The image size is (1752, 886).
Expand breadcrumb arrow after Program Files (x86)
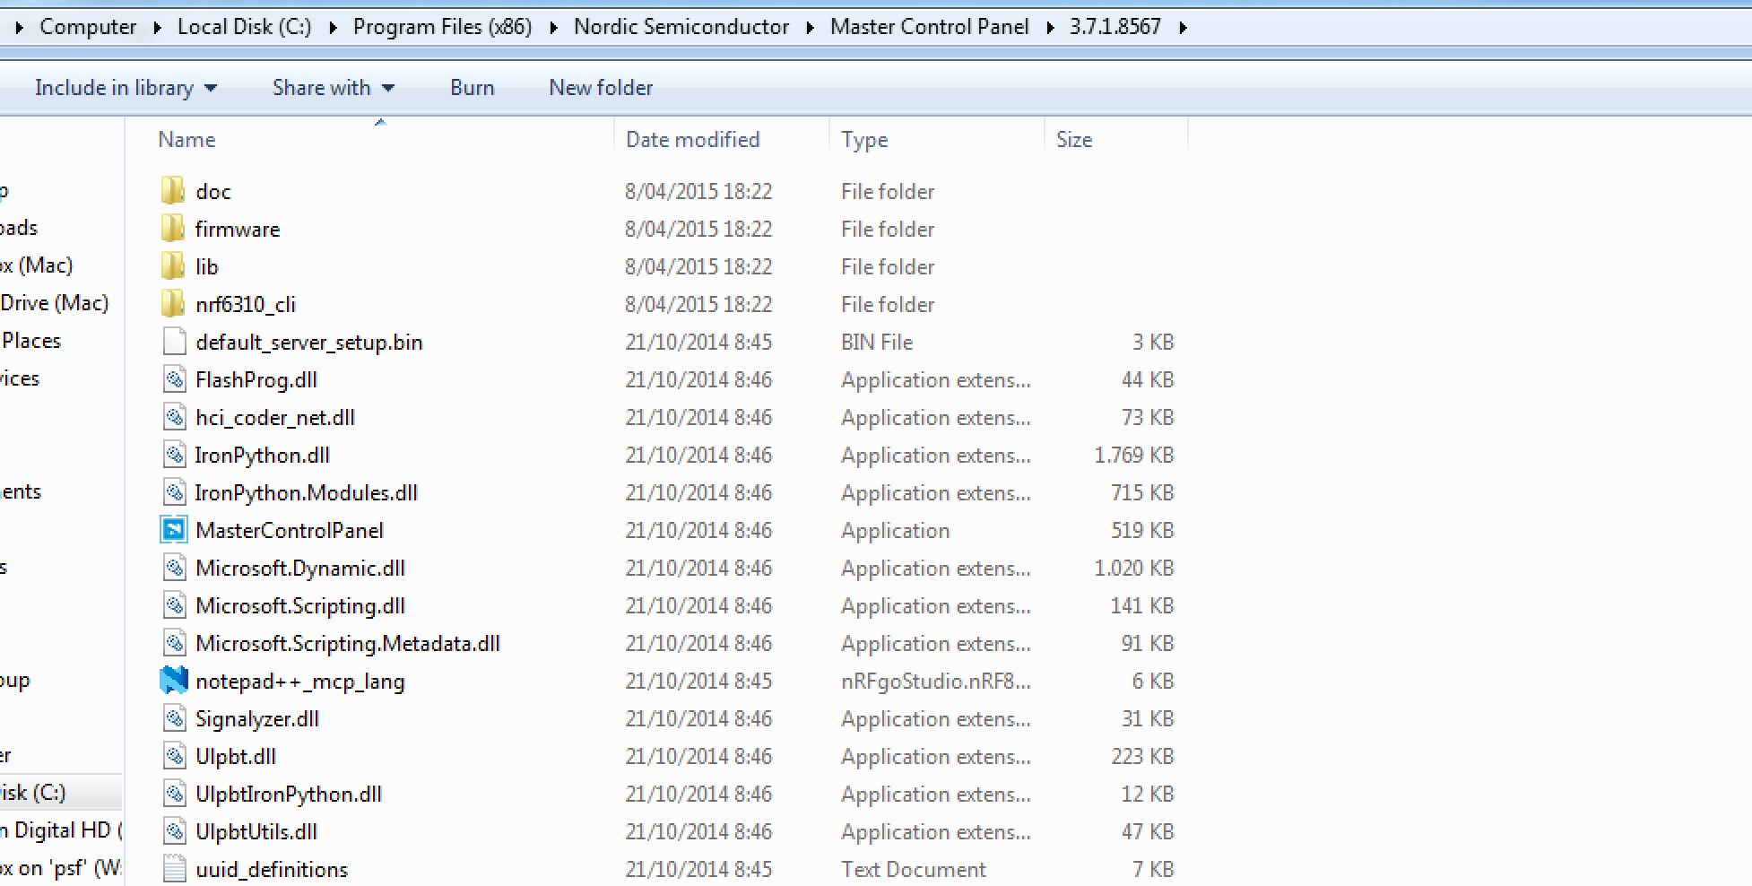pos(553,28)
